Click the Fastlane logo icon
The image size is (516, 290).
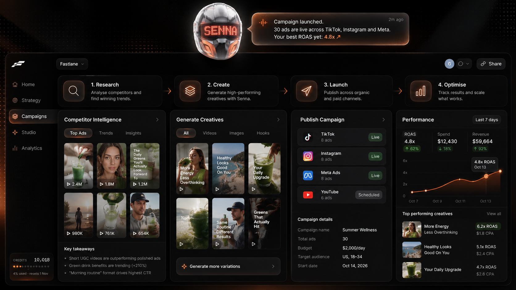coord(18,64)
